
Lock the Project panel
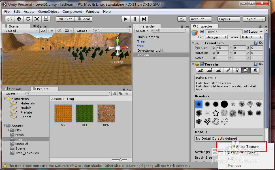[124, 89]
